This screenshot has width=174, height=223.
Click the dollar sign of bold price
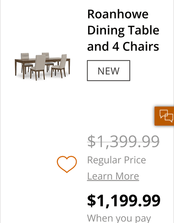[92, 201]
